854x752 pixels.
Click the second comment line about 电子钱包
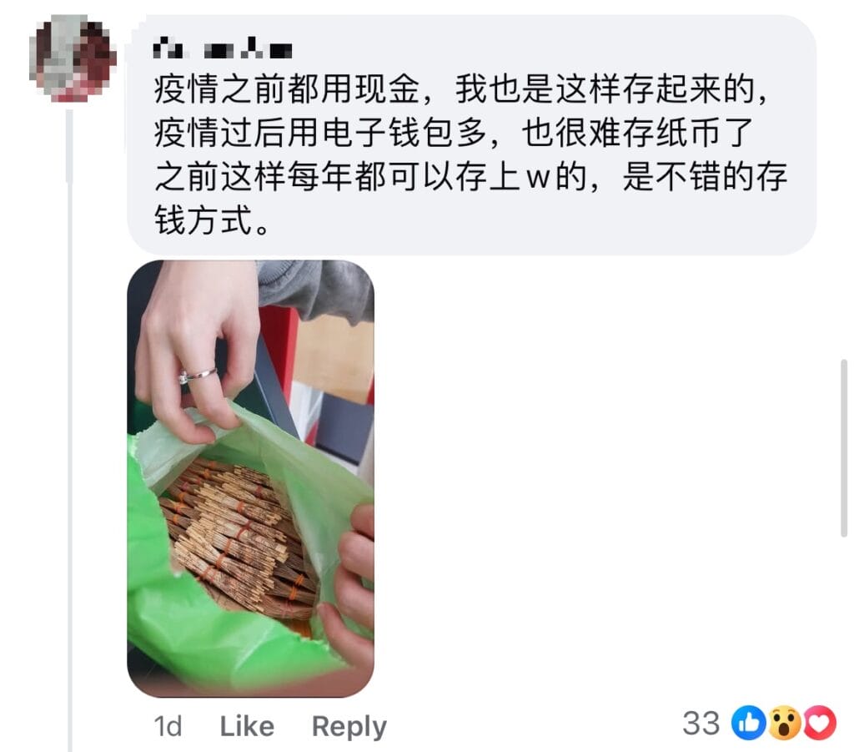pyautogui.click(x=453, y=133)
